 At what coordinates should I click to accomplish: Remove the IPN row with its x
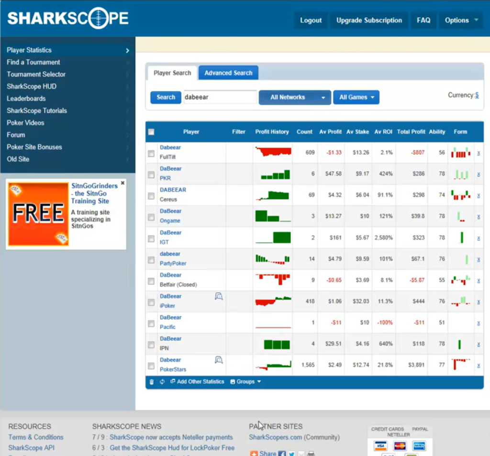point(479,345)
